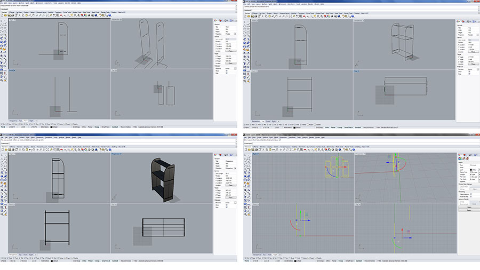Click blue Help sphere icon in two-panels window
This screenshot has width=480, height=270.
point(109,15)
